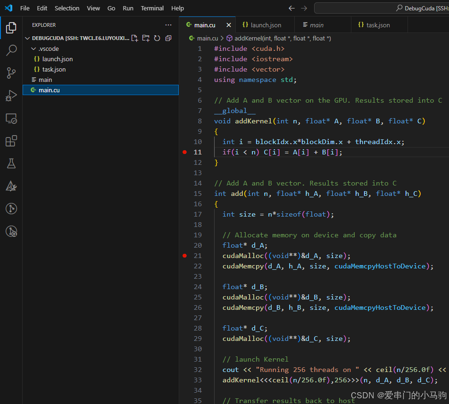Toggle the breakpoint on line 21
This screenshot has width=449, height=404.
(184, 256)
